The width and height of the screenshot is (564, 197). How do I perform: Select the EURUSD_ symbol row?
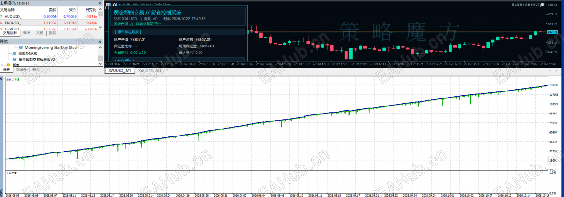[x=49, y=23]
